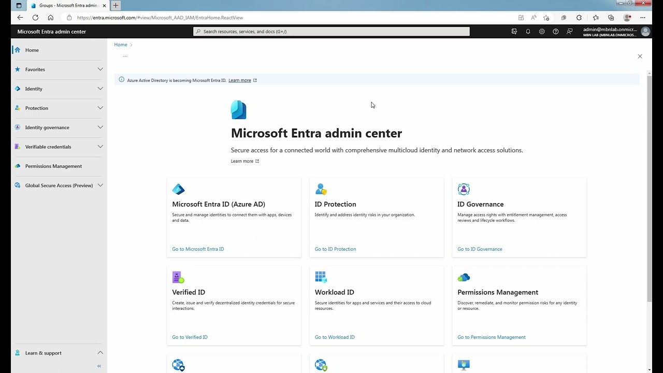
Task: Click the browser workspaces icon
Action: [x=564, y=18]
